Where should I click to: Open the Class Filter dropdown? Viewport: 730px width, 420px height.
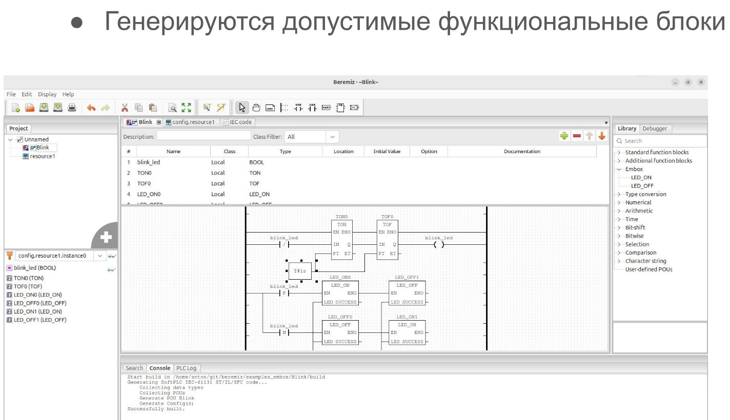coord(332,137)
